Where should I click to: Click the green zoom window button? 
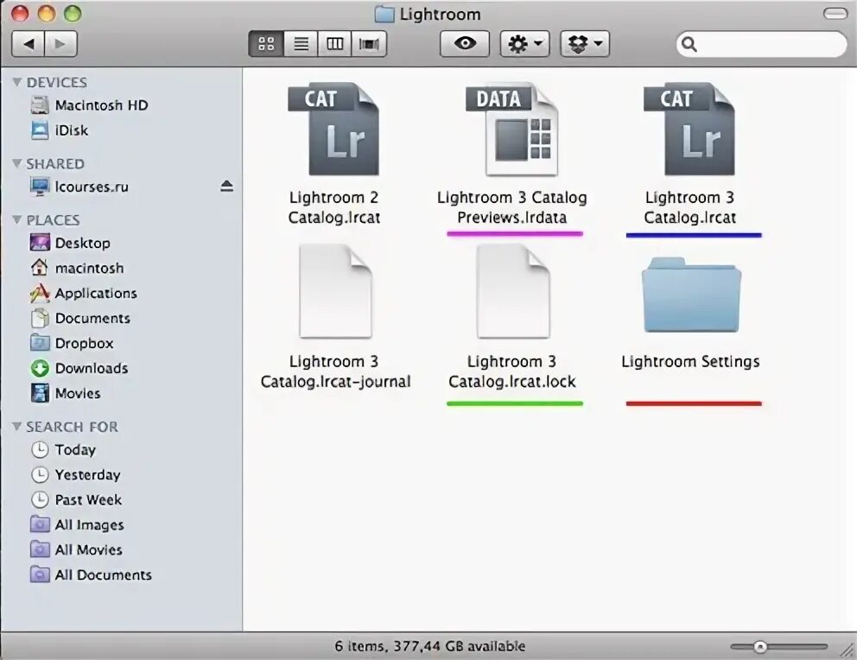point(73,14)
